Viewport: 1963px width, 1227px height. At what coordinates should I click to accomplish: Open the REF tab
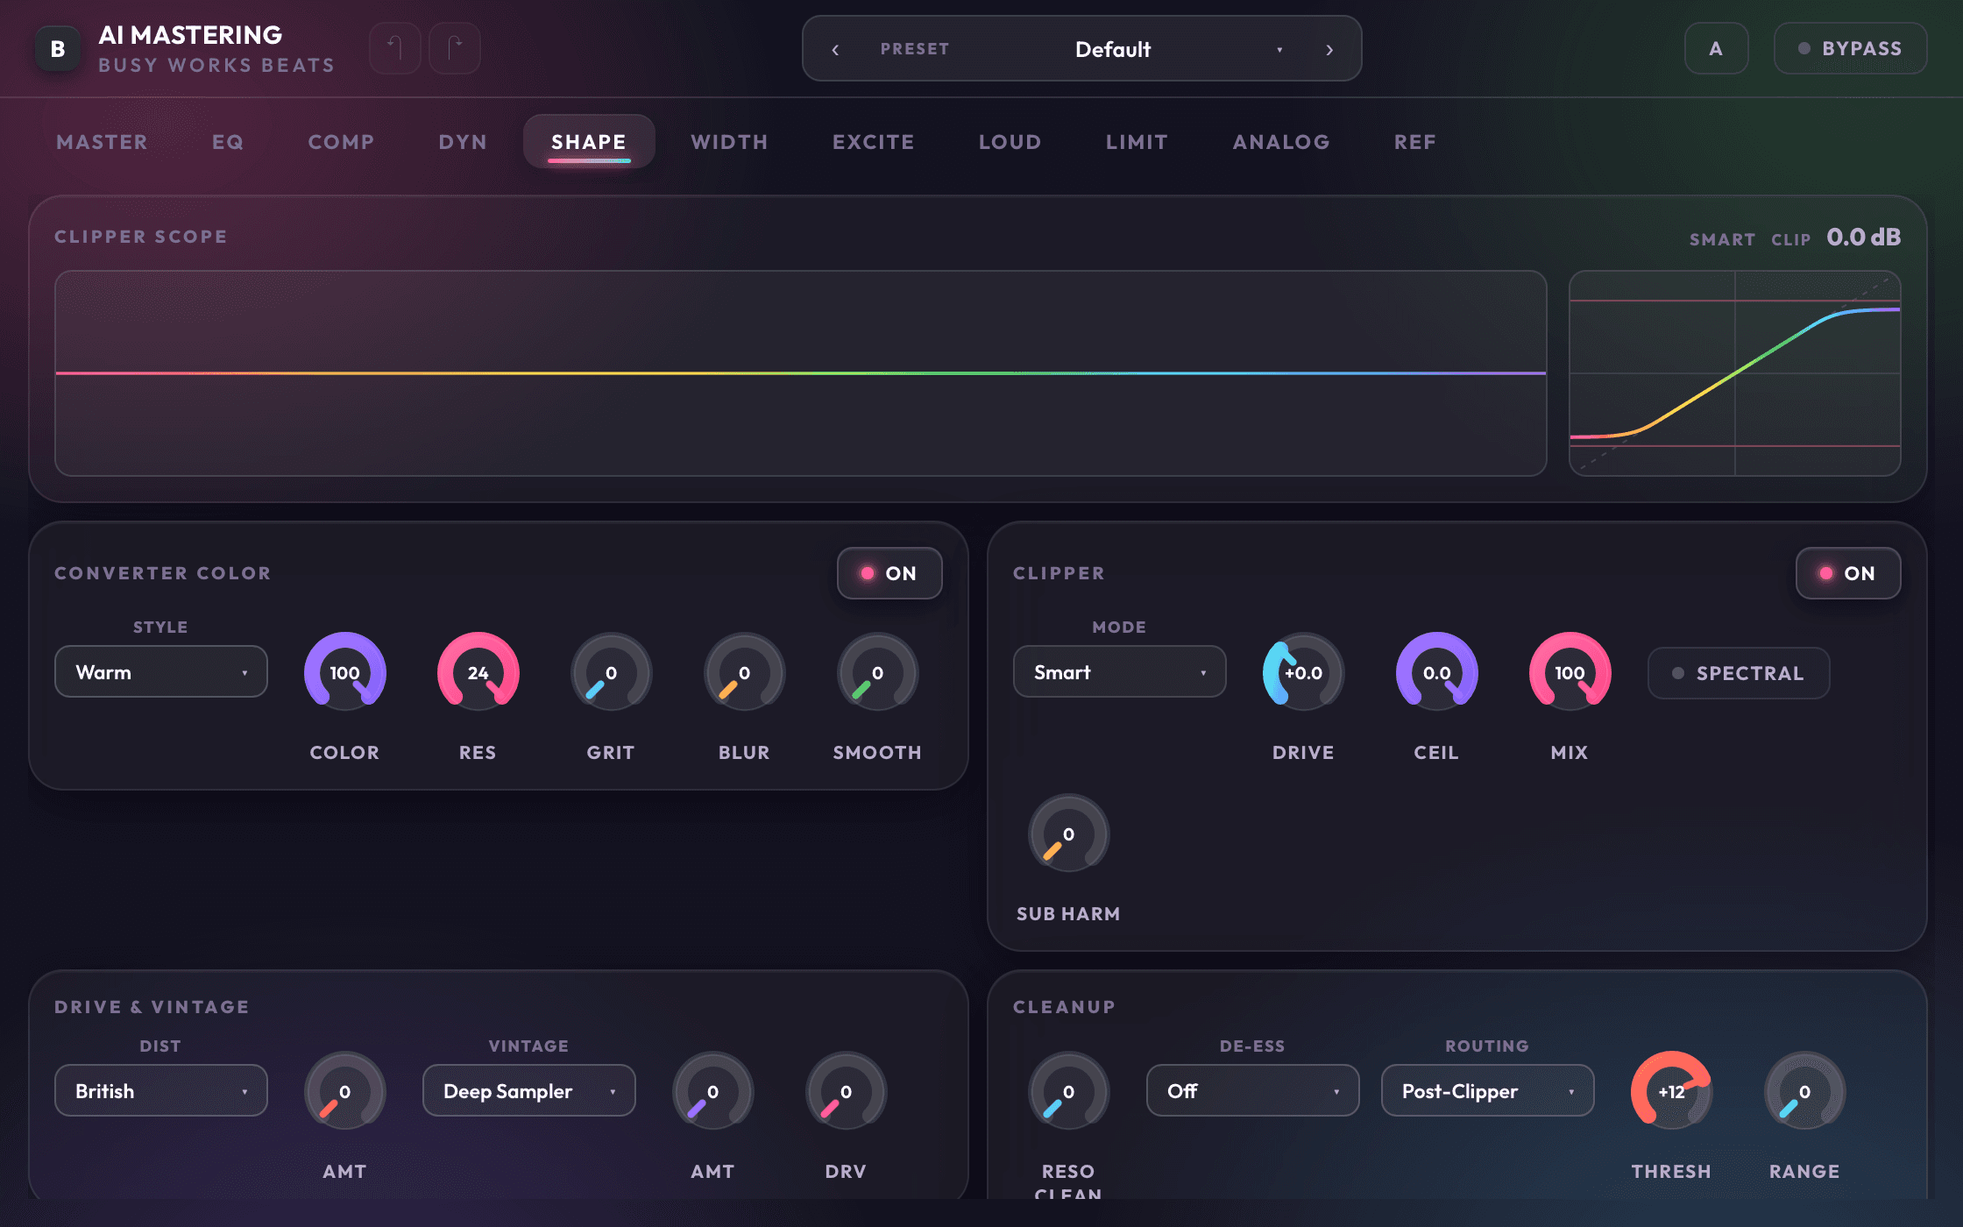pyautogui.click(x=1415, y=142)
